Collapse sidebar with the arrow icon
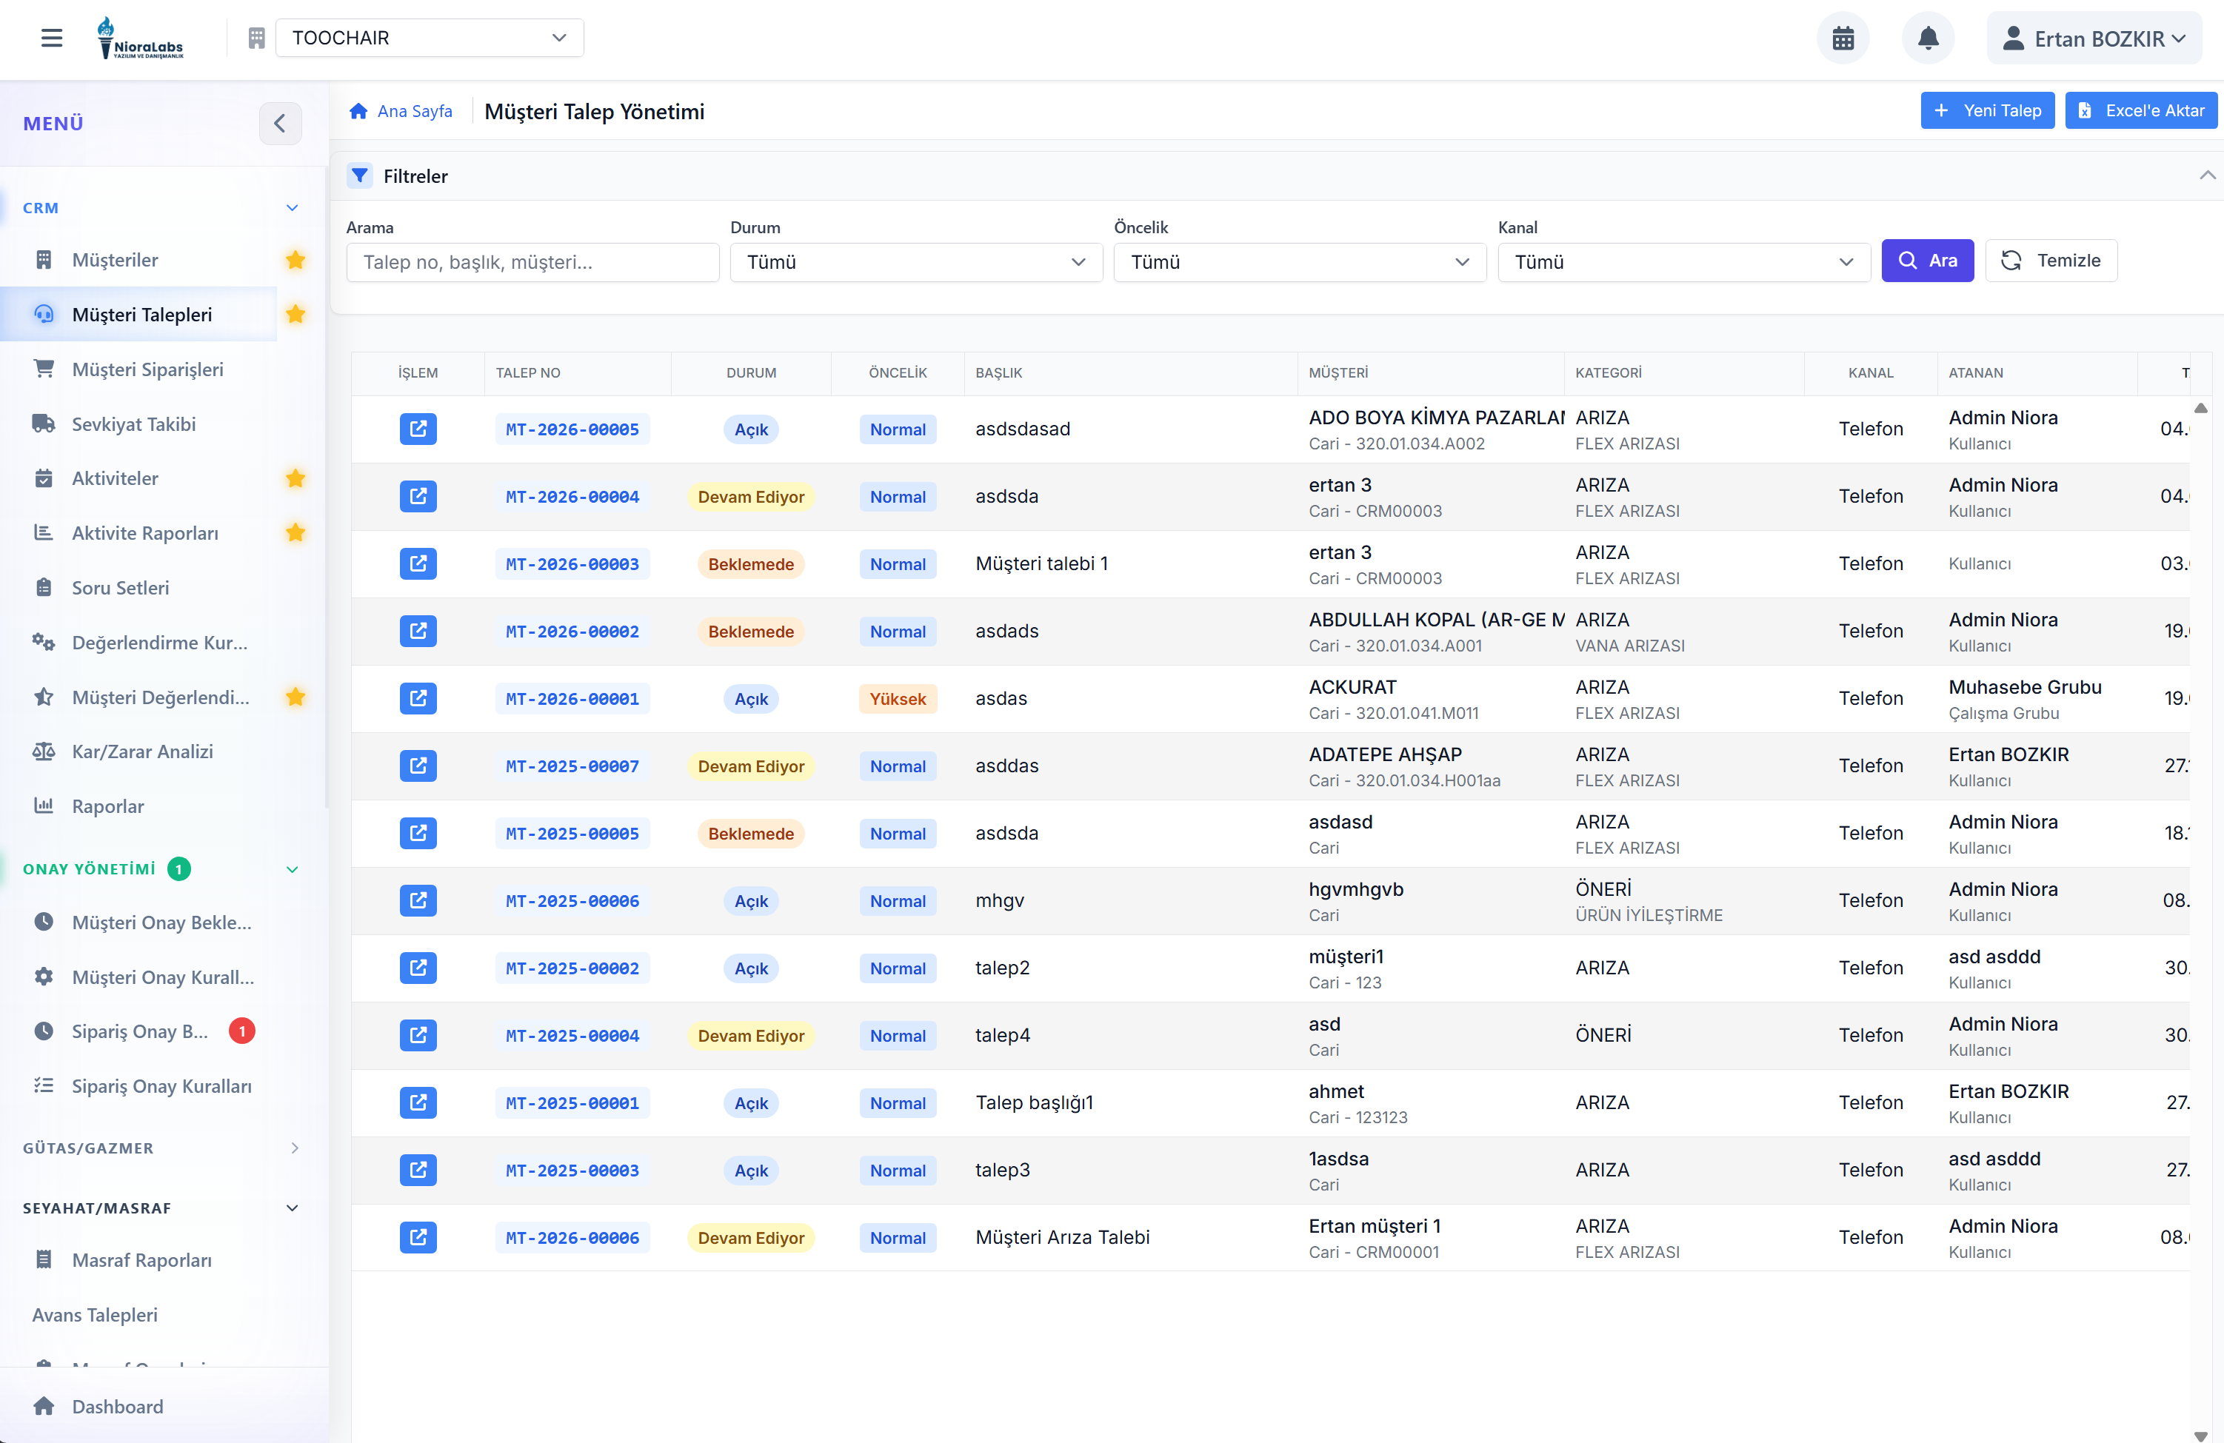This screenshot has height=1443, width=2224. (279, 124)
